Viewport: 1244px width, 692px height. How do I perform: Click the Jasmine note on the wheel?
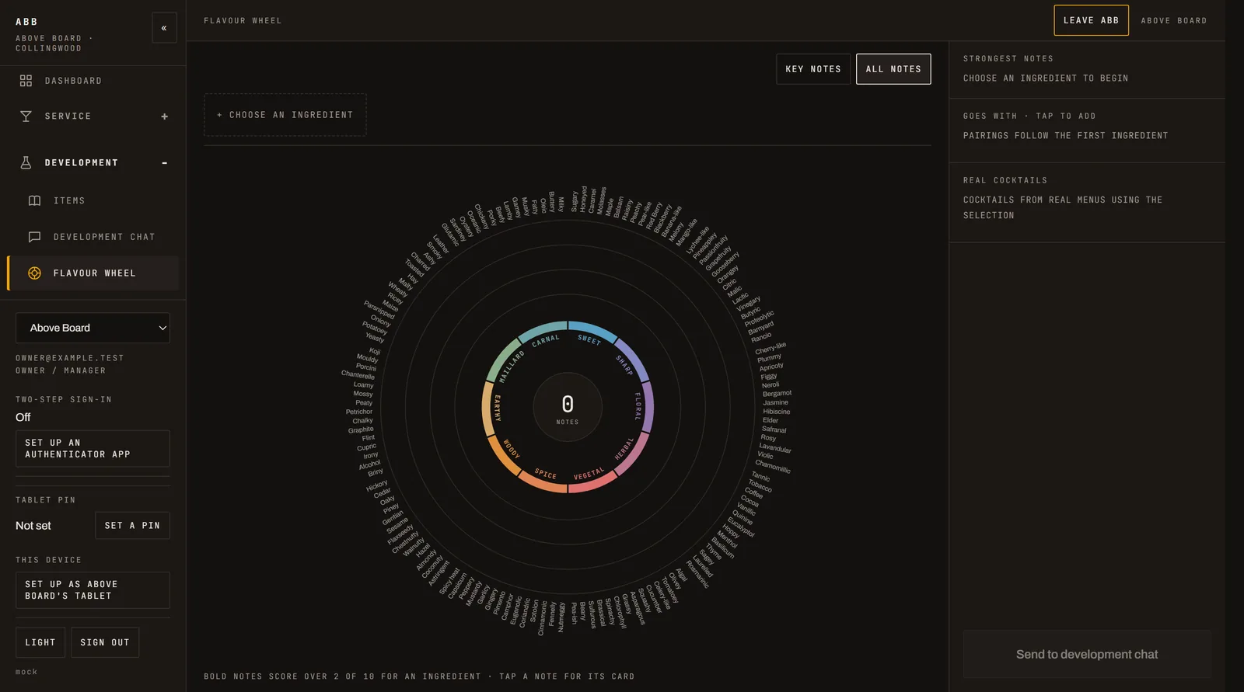pos(775,402)
